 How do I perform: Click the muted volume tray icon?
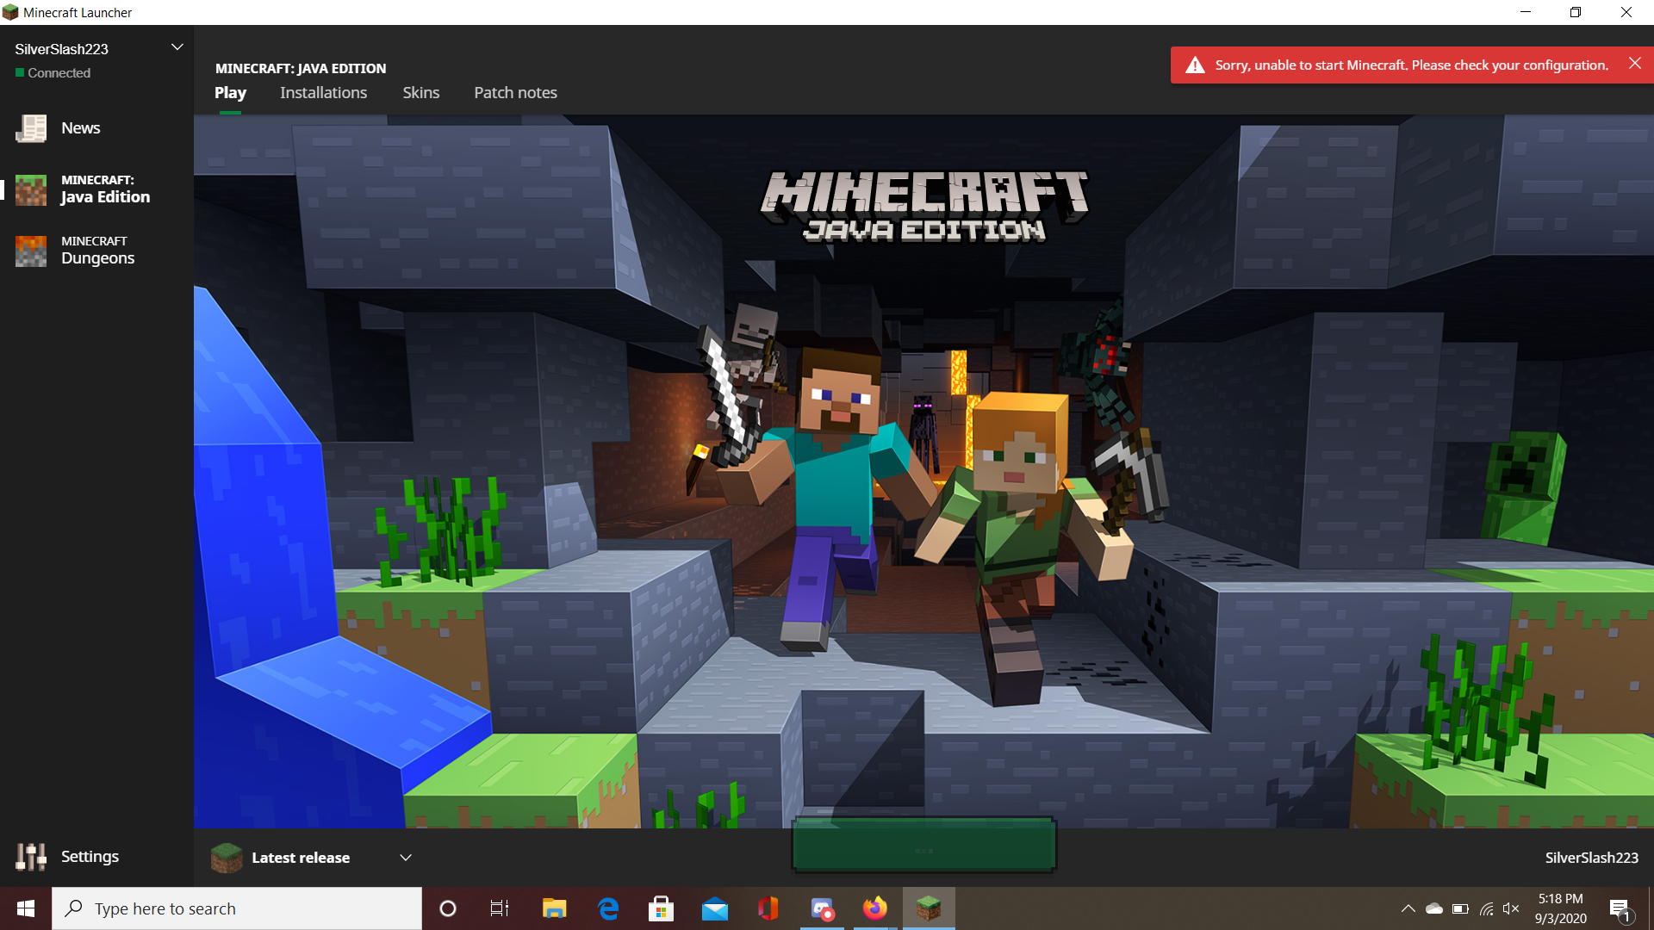point(1511,908)
